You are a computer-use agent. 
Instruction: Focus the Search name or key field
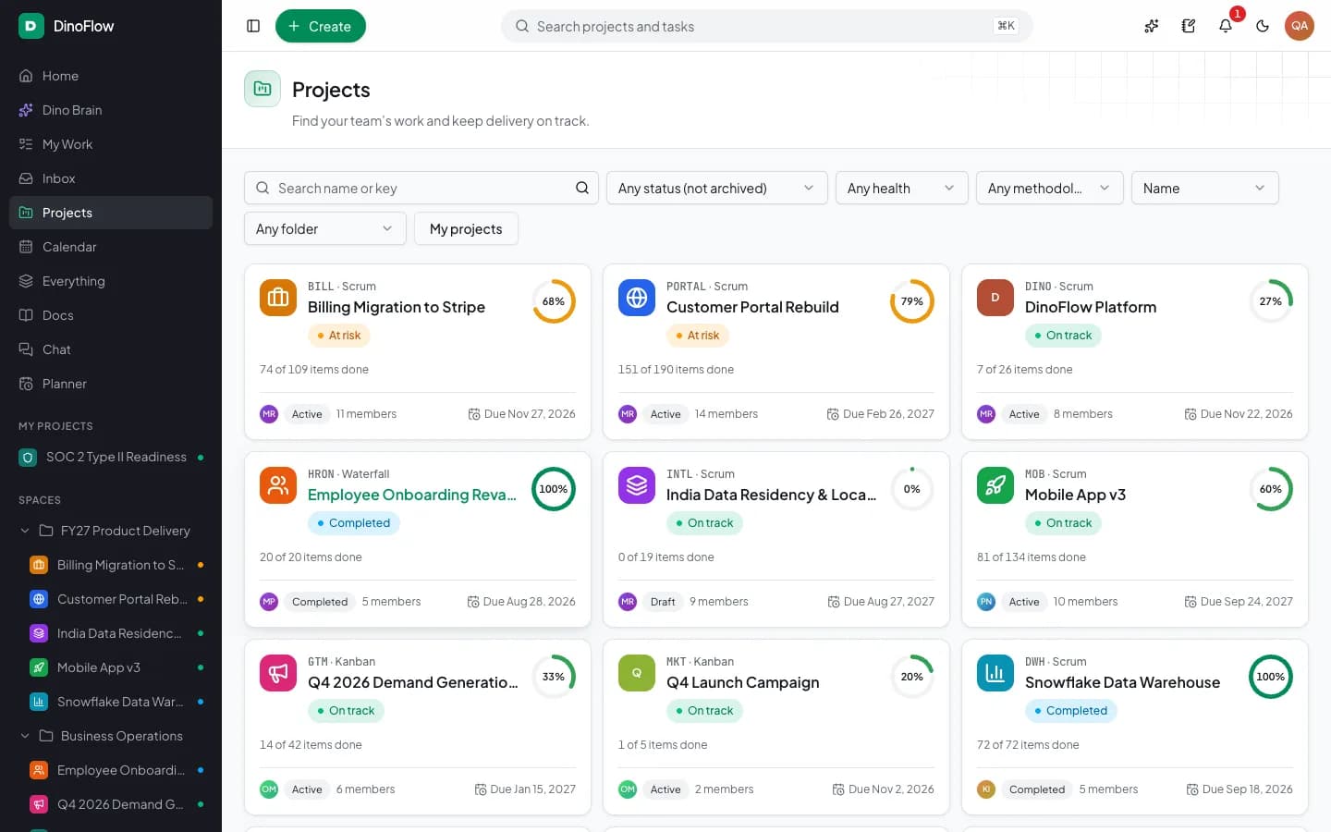(x=421, y=188)
